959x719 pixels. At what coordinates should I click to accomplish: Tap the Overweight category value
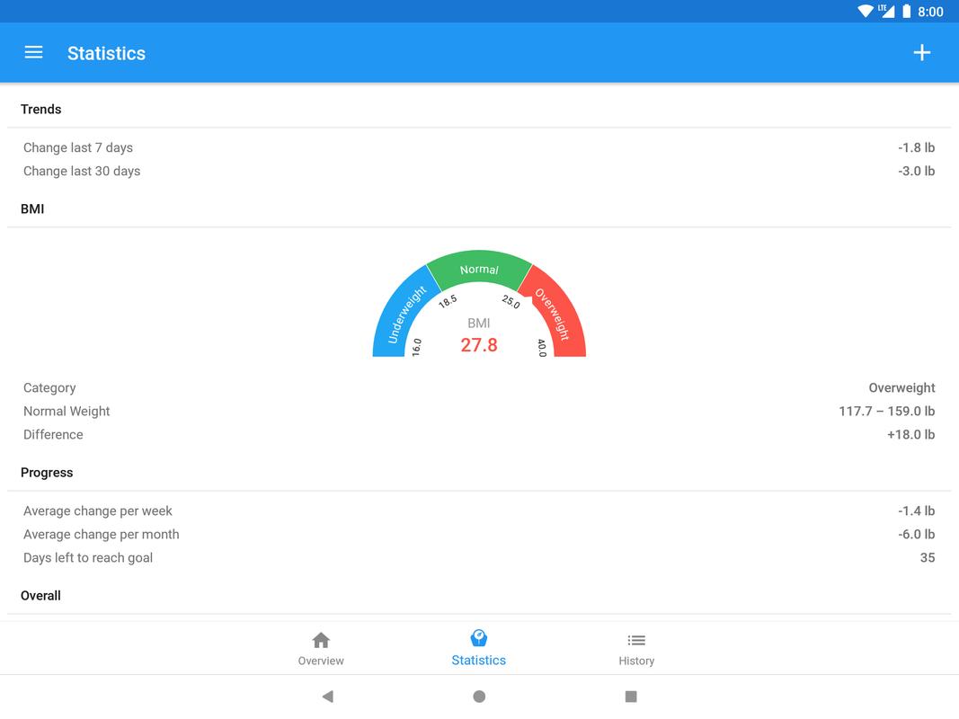point(901,387)
